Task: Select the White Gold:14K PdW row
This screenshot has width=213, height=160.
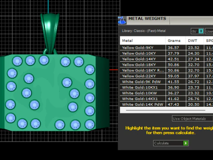Action: pos(166,104)
